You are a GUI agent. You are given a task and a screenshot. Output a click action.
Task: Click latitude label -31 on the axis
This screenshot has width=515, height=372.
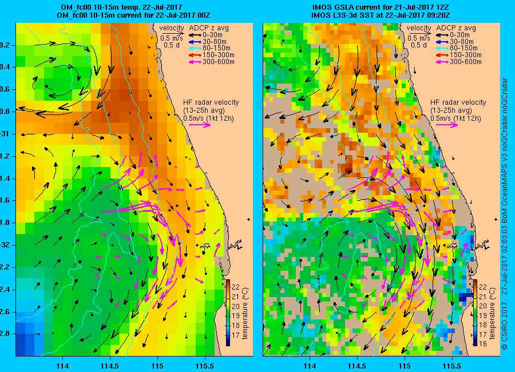[x=5, y=134]
